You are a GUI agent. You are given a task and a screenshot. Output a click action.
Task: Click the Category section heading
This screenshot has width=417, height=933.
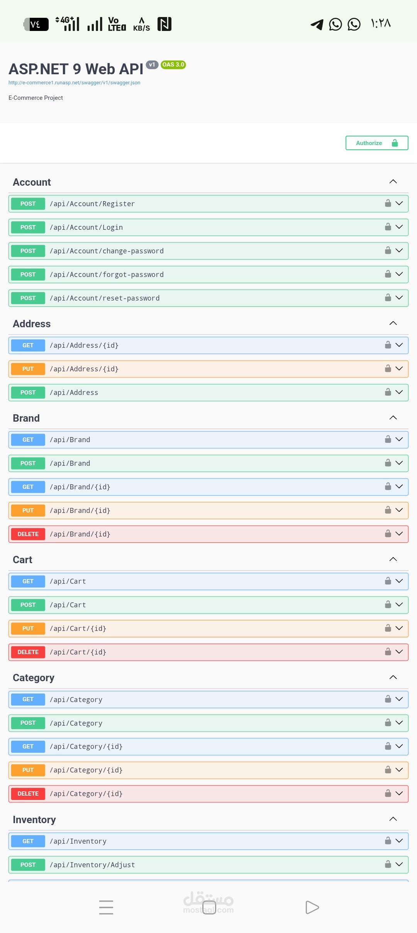[x=34, y=678]
